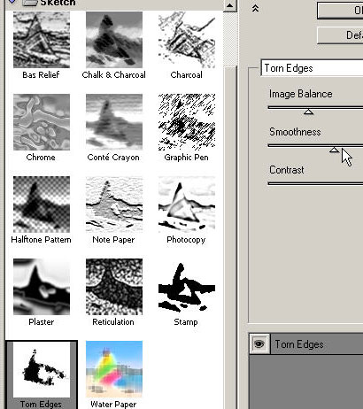Image resolution: width=363 pixels, height=409 pixels.
Task: Click the Sketch folder name
Action: [58, 3]
